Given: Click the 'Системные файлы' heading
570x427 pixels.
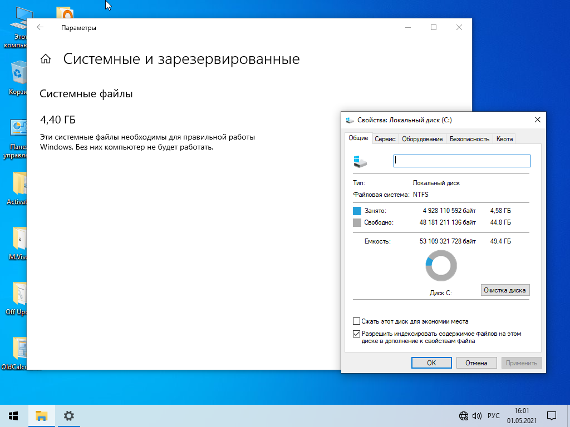Looking at the screenshot, I should [x=86, y=93].
